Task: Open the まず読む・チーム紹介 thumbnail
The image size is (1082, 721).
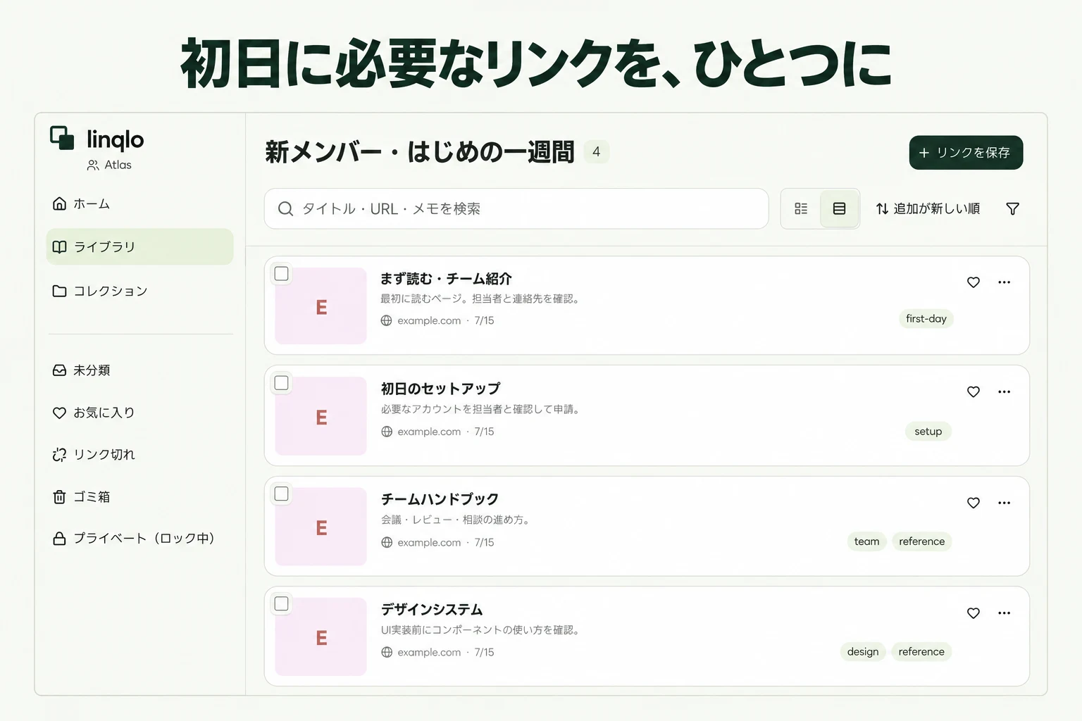Action: tap(321, 306)
